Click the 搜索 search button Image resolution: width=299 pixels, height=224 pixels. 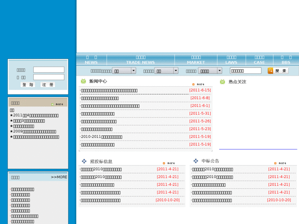pos(280,71)
